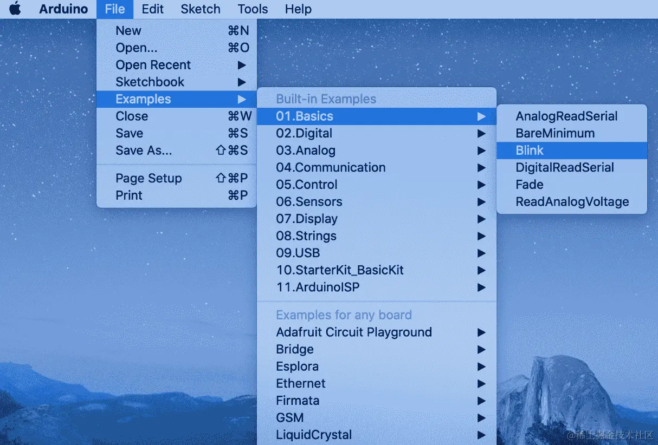Expand Esplora library examples

pos(377,367)
